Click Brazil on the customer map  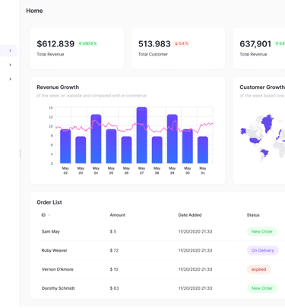(x=264, y=153)
